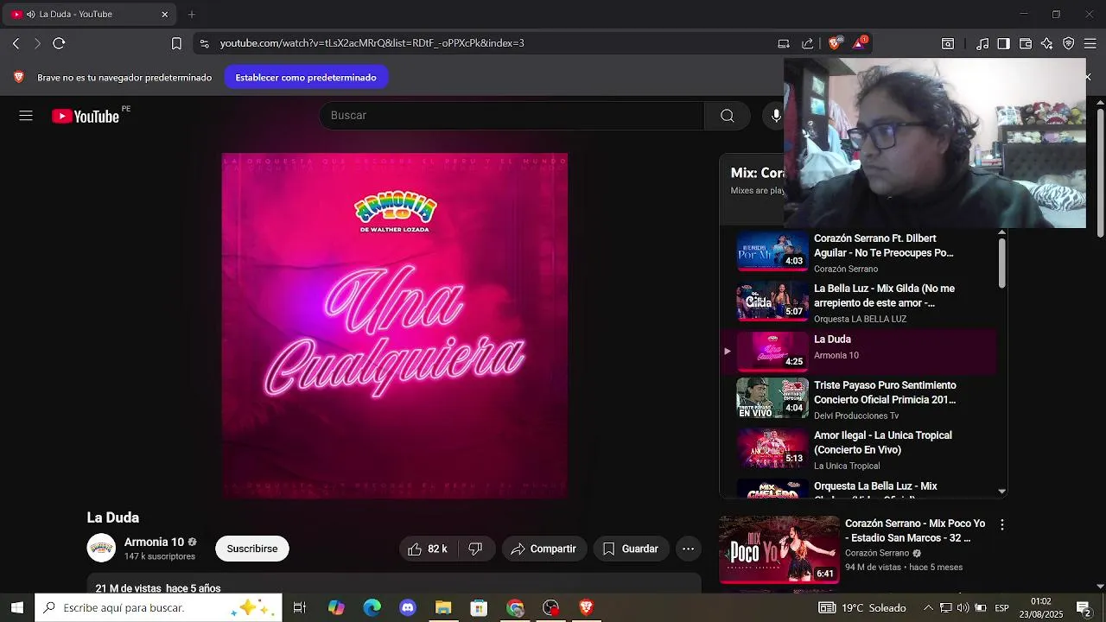The width and height of the screenshot is (1106, 622).
Task: Open OBS Studio from the taskbar
Action: click(551, 608)
